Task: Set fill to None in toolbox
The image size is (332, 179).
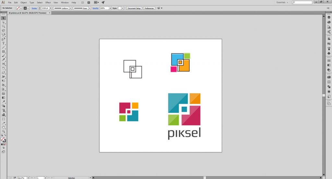Action: [x=6, y=144]
